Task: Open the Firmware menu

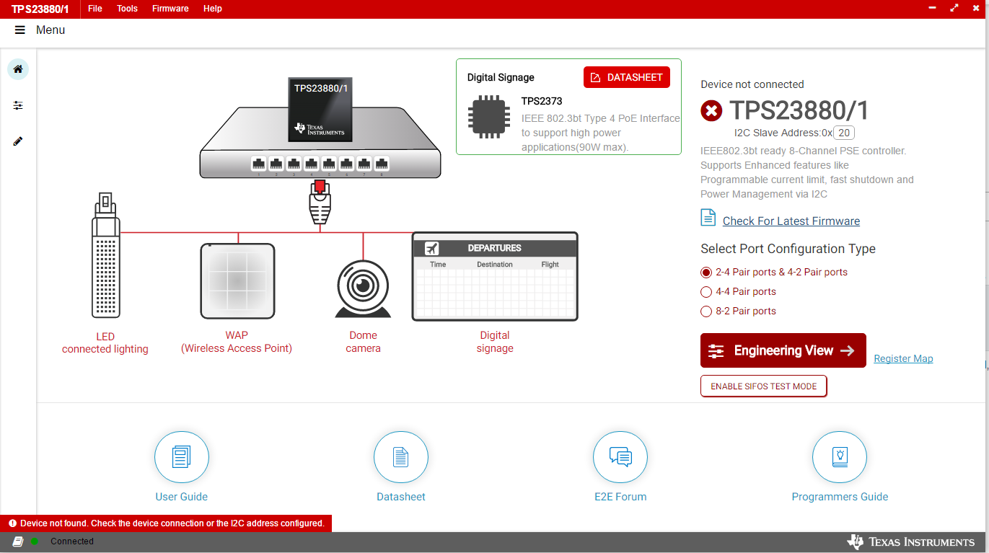Action: 170,9
